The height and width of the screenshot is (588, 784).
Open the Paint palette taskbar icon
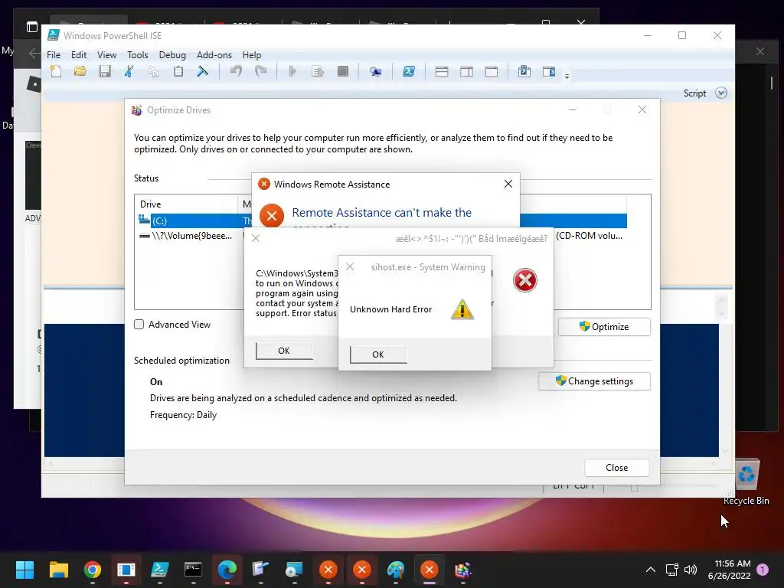(396, 570)
